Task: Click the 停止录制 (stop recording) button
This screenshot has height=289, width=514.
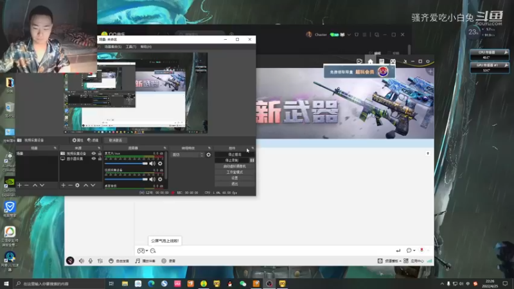Action: tap(232, 160)
